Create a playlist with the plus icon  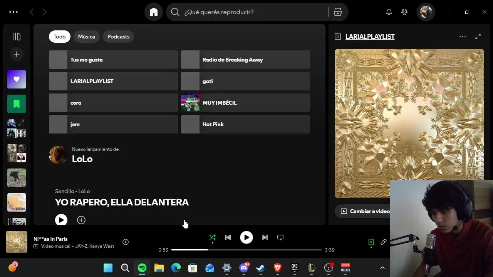coord(17,54)
